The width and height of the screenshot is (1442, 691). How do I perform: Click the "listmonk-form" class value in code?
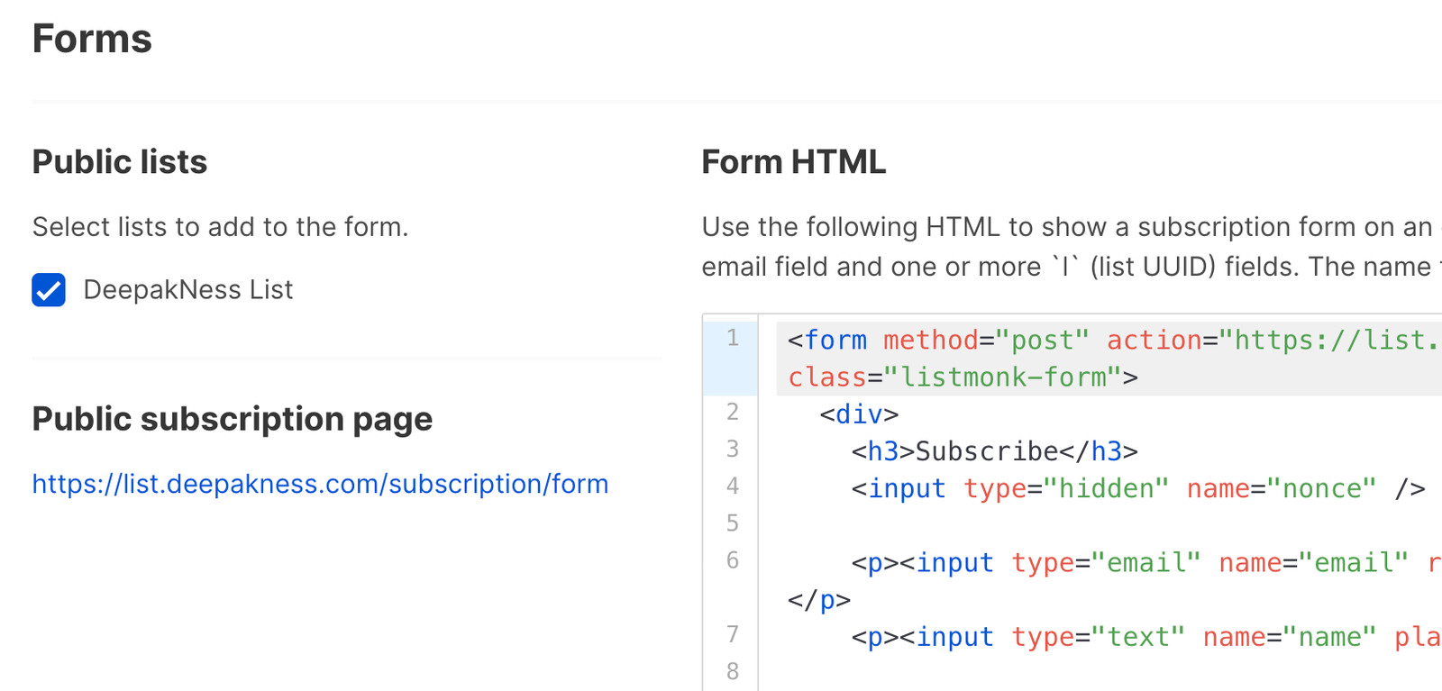(1004, 377)
